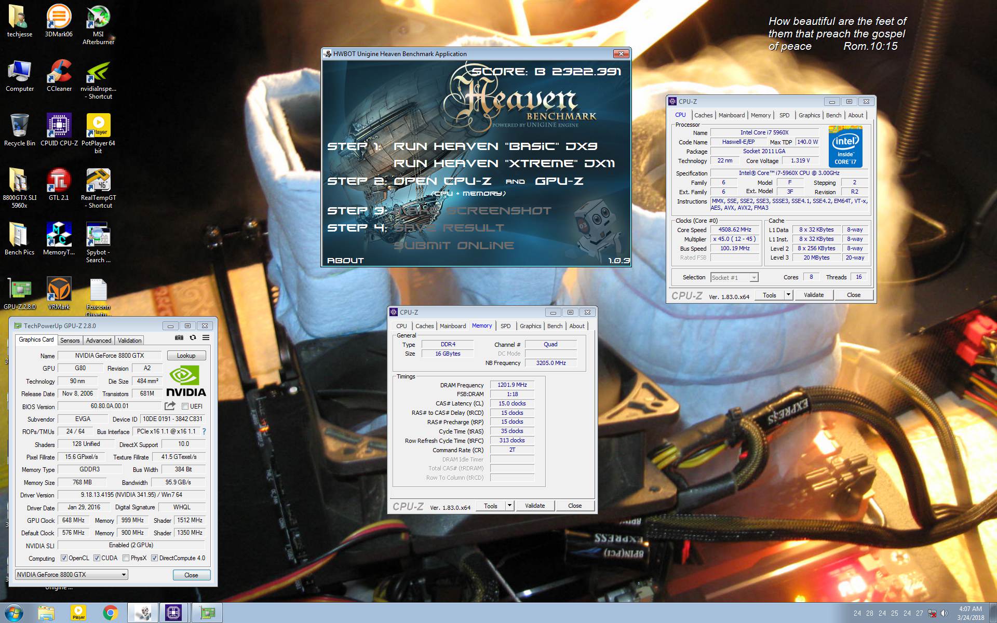Open the Tools dropdown arrow in CPU-Z Memory window
997x623 pixels.
pos(509,506)
